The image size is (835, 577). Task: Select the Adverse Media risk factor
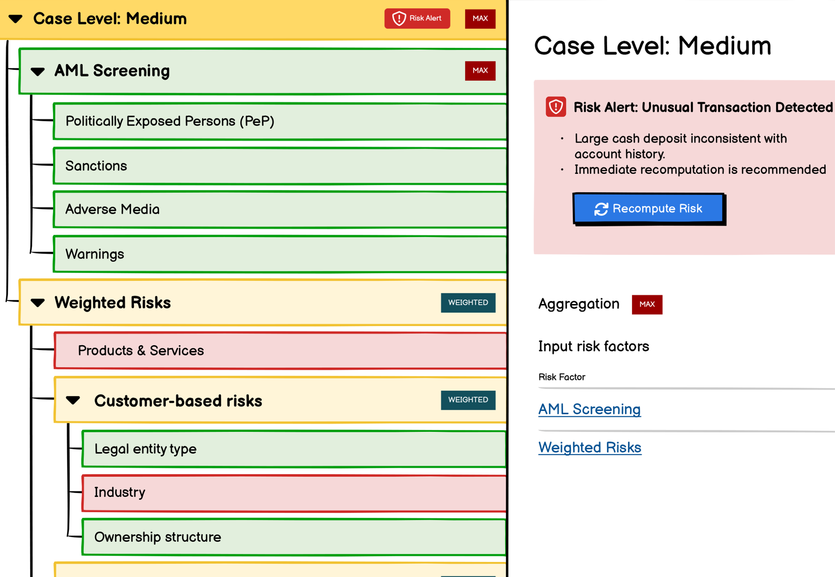coord(112,209)
